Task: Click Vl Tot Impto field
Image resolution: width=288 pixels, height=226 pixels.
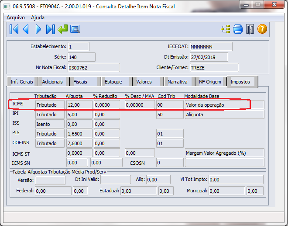Action: 236,179
